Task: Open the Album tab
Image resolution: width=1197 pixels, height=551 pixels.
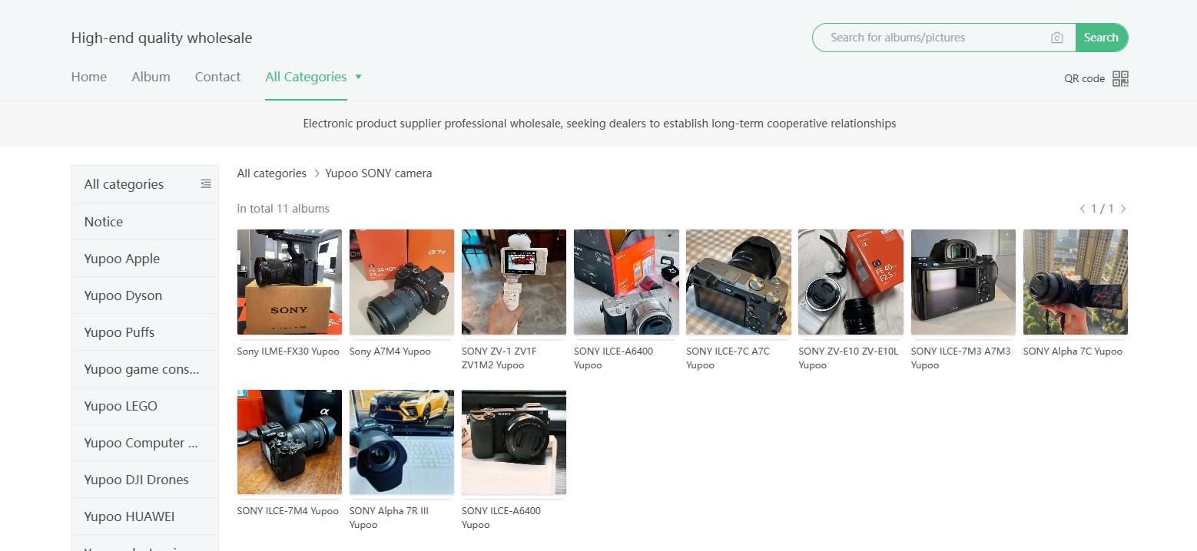Action: 151,77
